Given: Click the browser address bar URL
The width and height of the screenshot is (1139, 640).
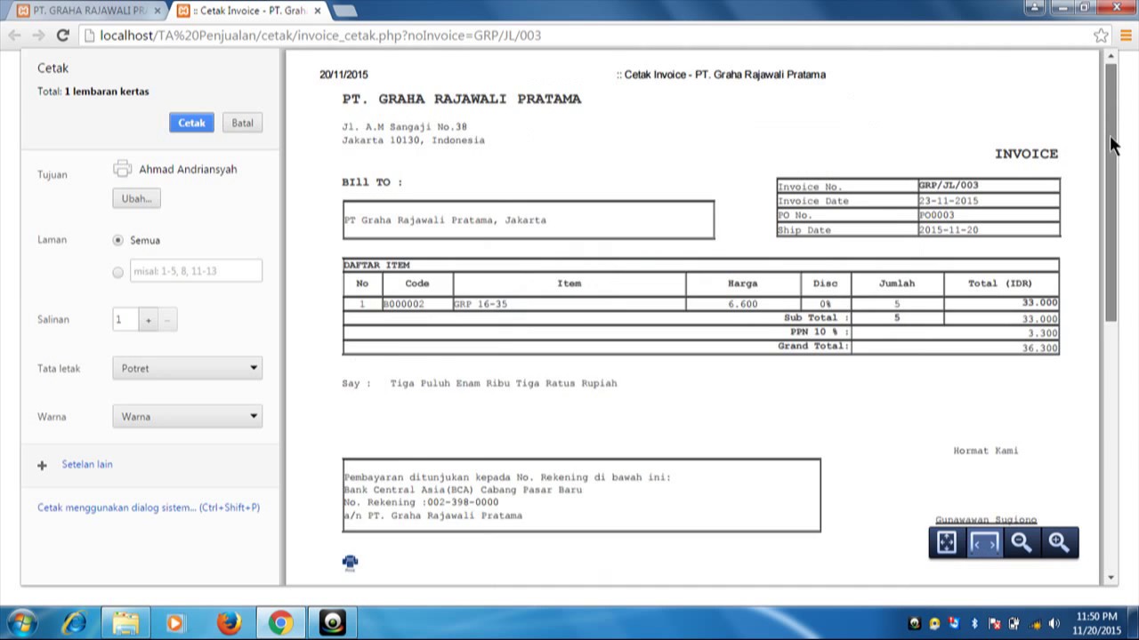Looking at the screenshot, I should 320,36.
